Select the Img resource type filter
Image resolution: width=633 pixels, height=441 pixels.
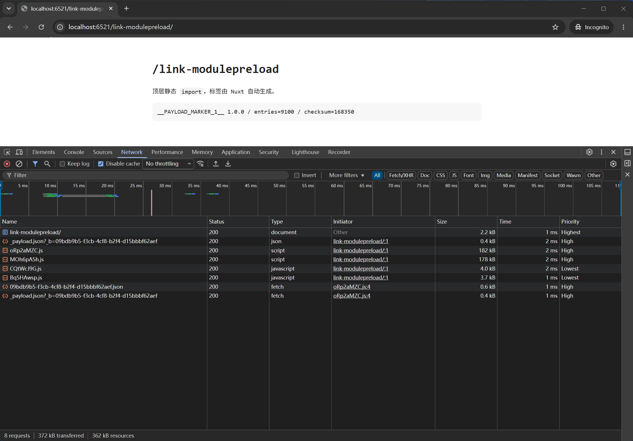[485, 175]
